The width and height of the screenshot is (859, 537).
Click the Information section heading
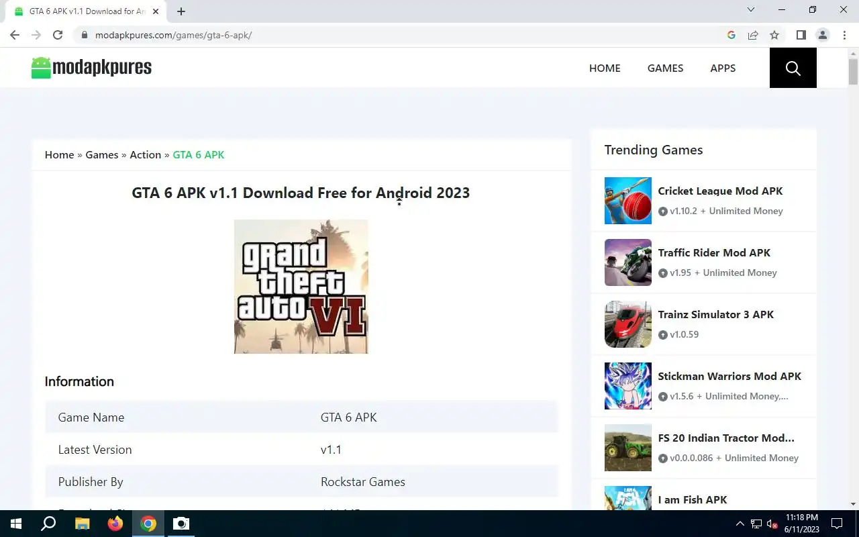79,381
